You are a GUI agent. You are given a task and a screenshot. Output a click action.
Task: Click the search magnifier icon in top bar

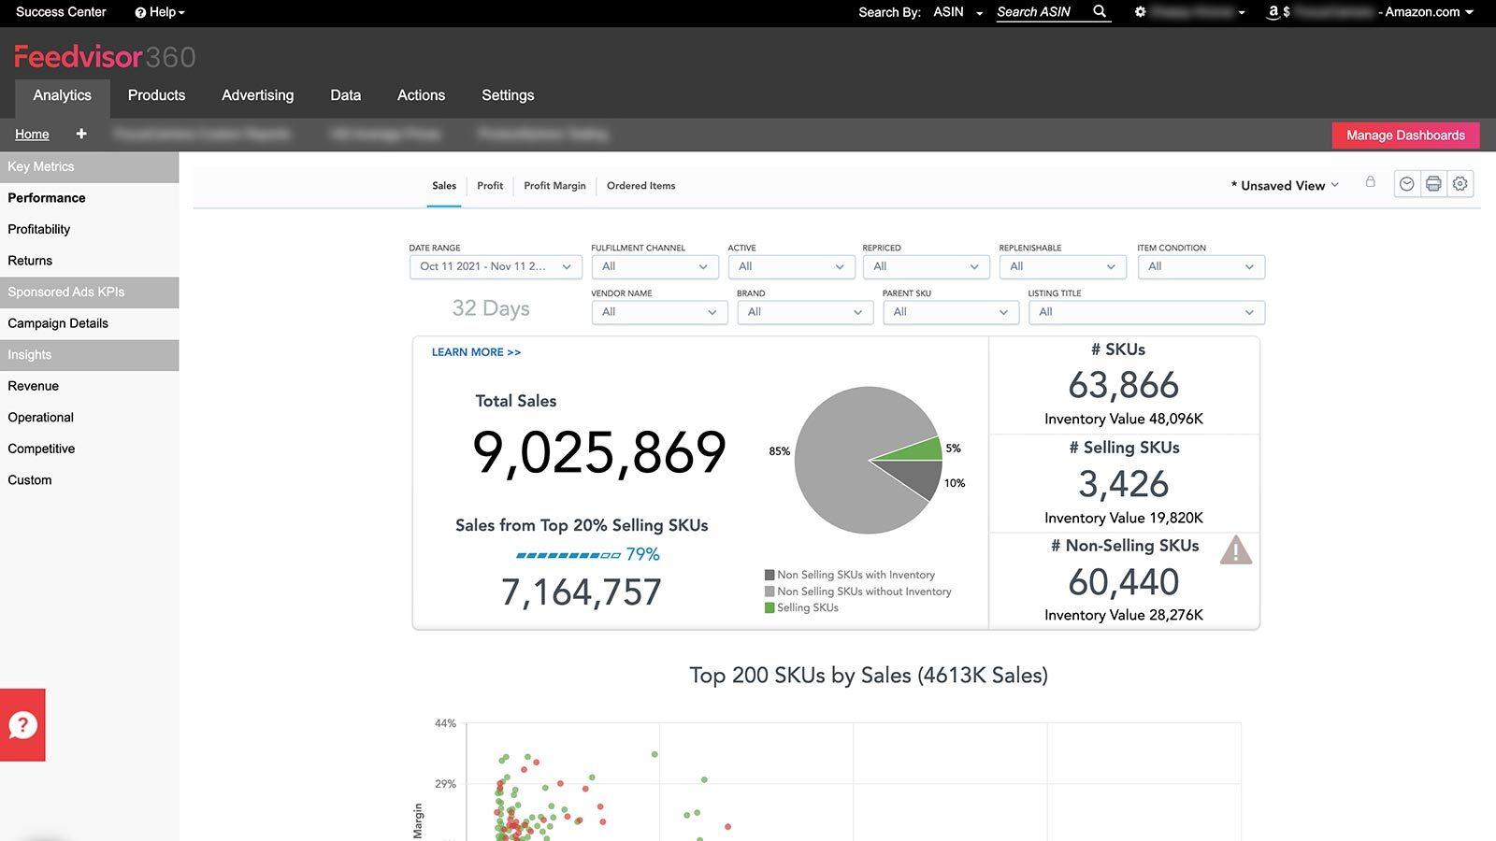[x=1099, y=11]
